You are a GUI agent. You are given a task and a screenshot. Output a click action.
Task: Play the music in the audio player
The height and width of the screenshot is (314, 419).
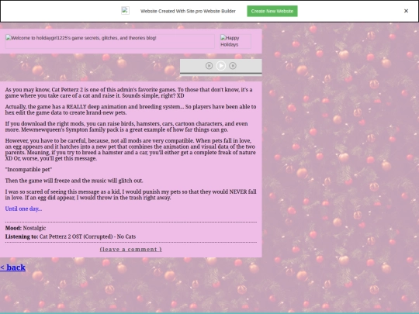tap(220, 65)
